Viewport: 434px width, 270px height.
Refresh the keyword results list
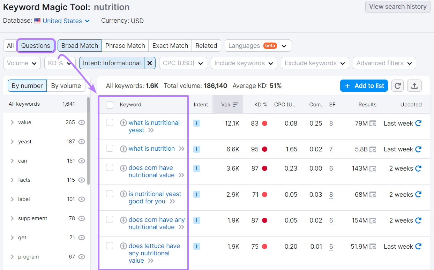point(397,85)
